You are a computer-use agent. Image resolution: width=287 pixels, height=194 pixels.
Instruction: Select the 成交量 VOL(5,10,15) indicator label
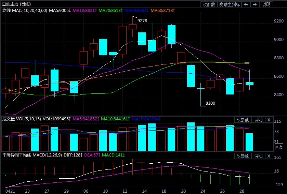pos(22,119)
